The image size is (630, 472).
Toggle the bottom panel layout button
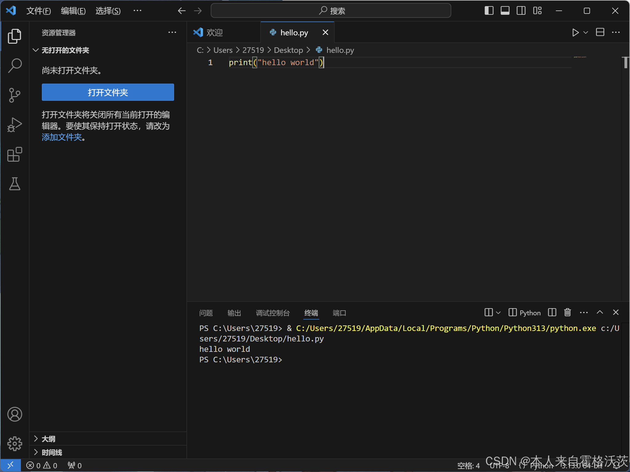[505, 11]
